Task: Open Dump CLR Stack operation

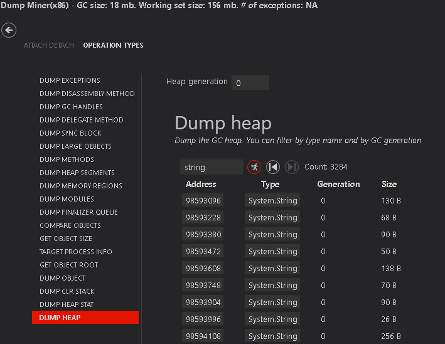Action: [67, 291]
